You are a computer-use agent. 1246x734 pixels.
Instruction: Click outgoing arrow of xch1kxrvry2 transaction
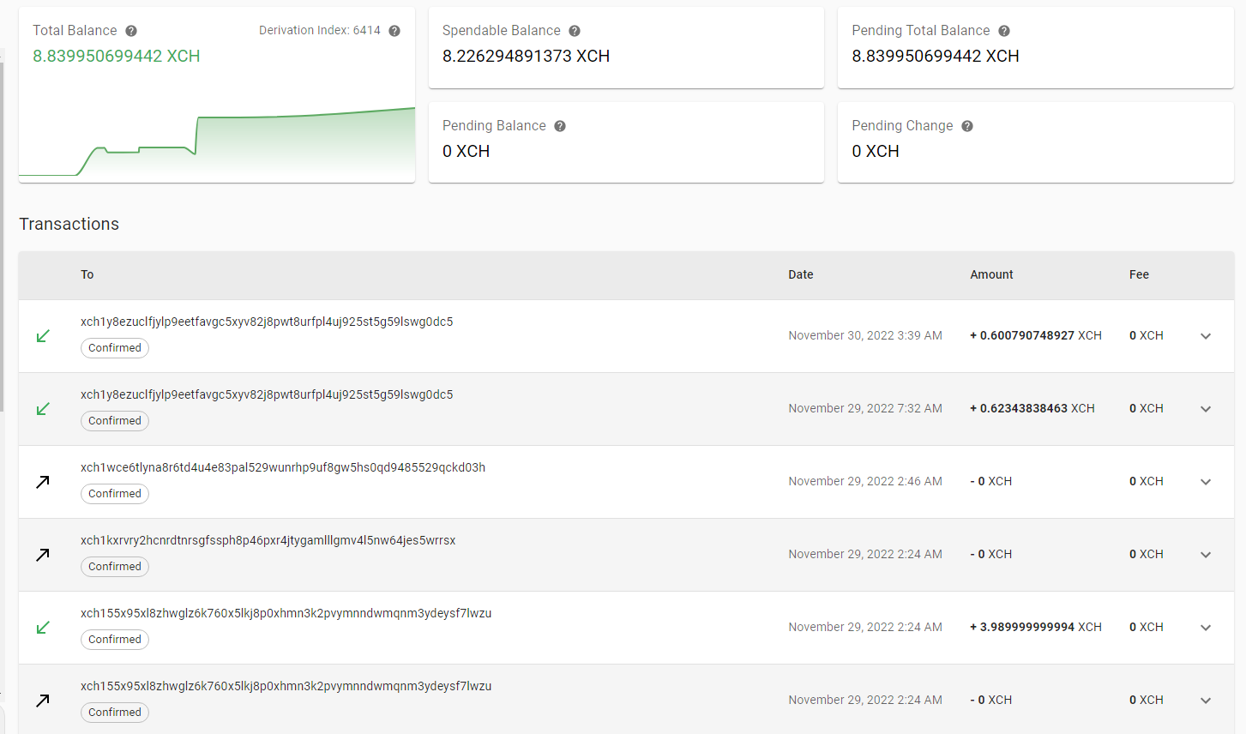pos(43,555)
